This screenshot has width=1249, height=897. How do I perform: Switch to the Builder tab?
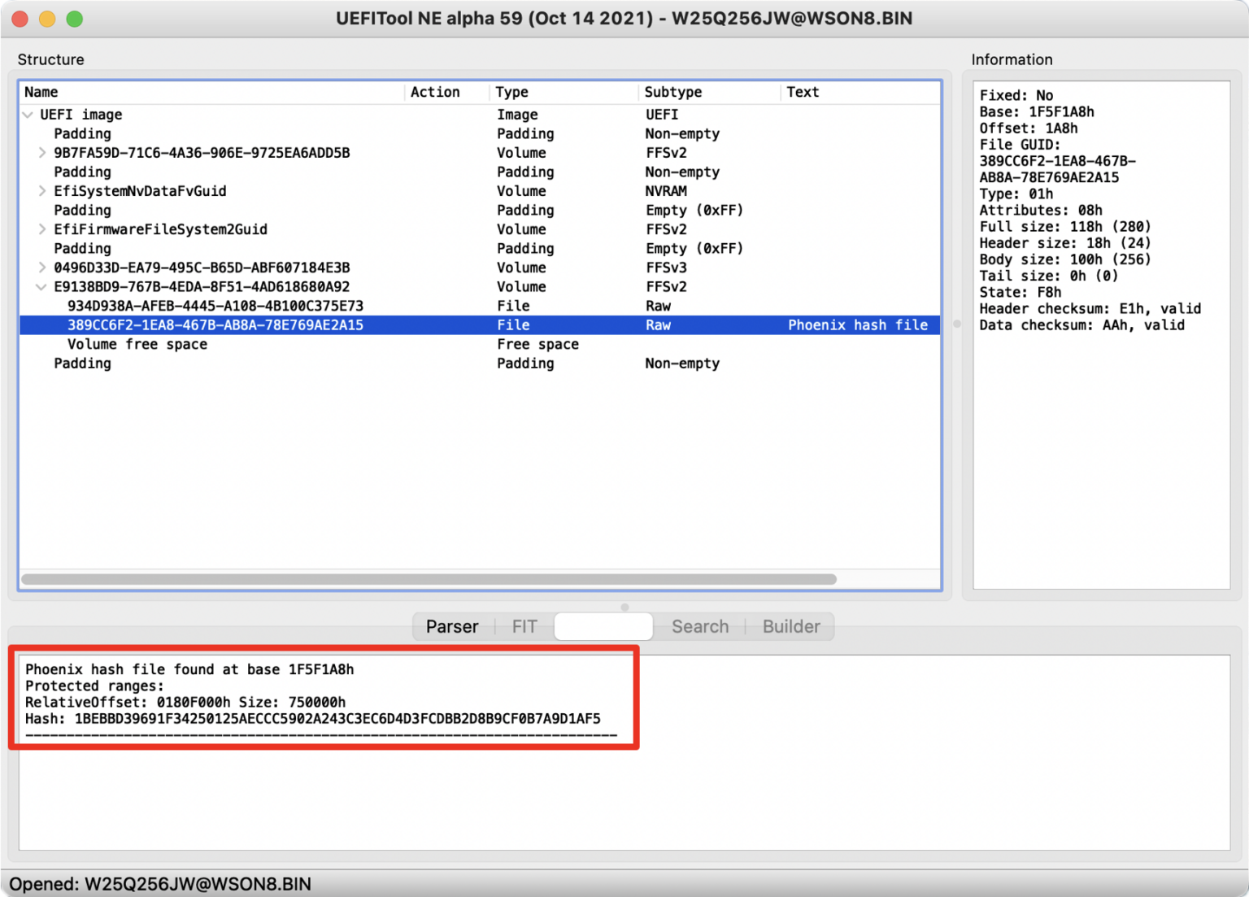[x=790, y=626]
